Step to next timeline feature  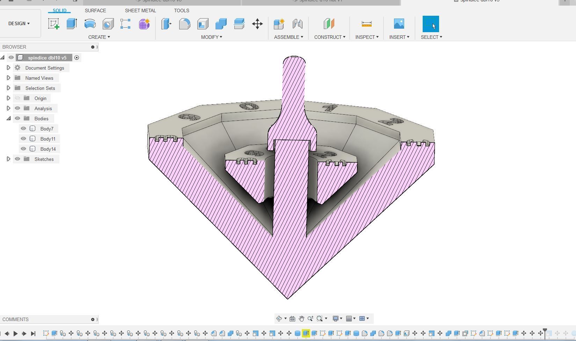click(24, 334)
